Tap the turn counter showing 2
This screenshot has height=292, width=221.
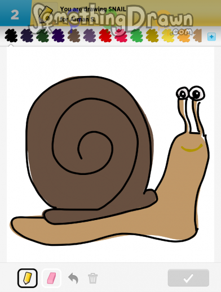point(15,15)
